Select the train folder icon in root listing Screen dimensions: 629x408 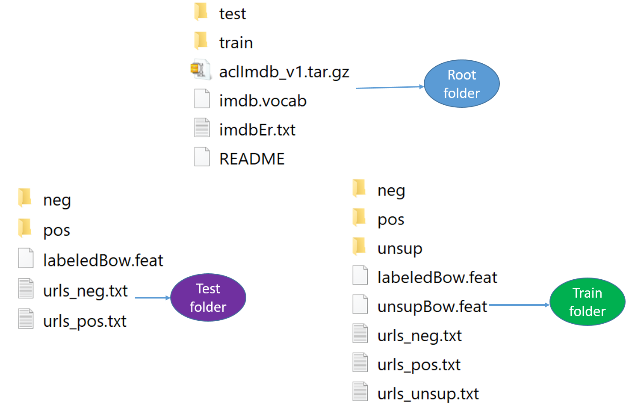click(201, 41)
